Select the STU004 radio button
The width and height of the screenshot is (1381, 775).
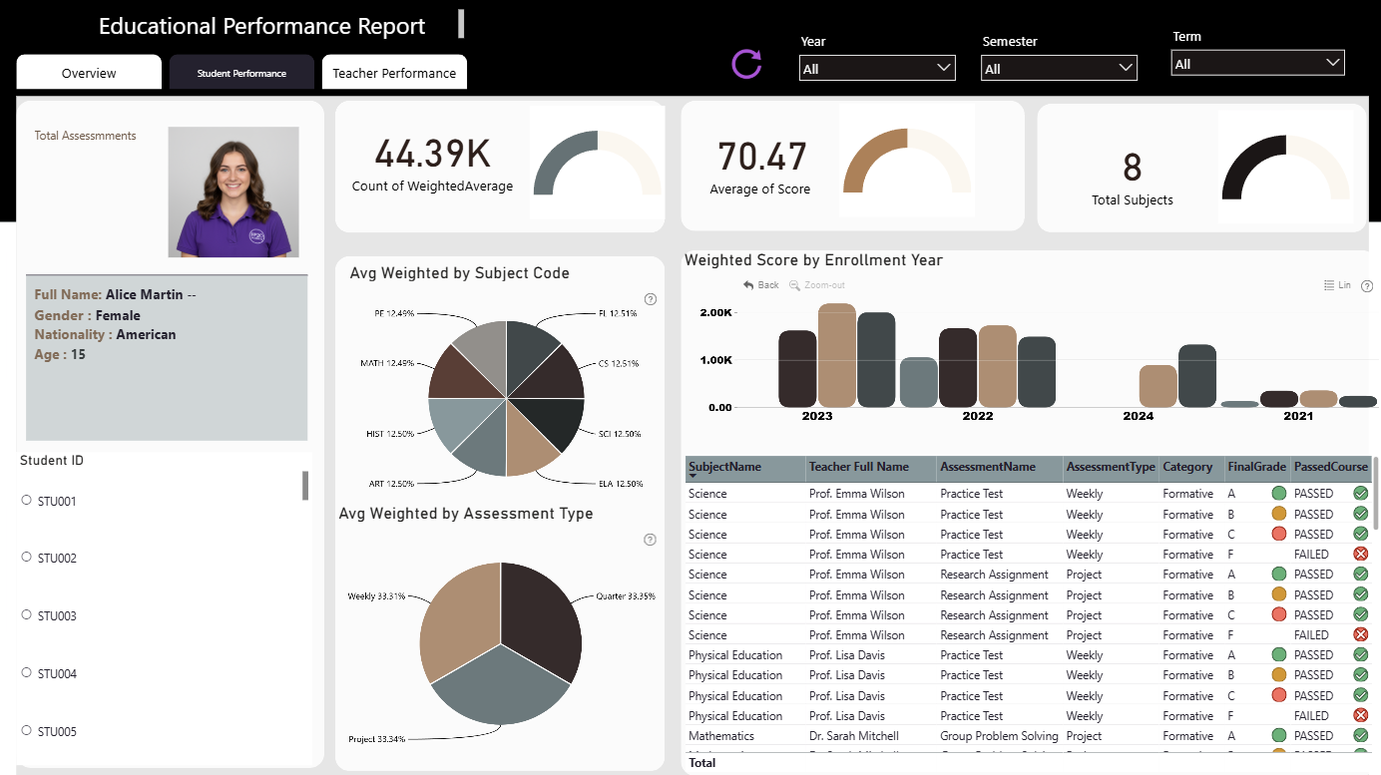coord(27,673)
